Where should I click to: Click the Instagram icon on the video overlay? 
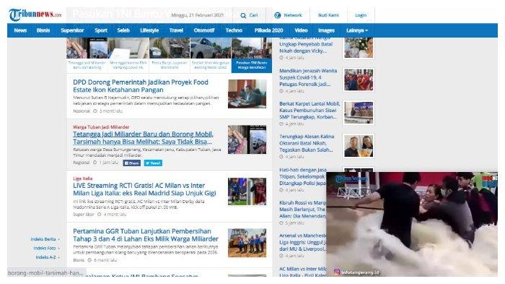[337, 272]
